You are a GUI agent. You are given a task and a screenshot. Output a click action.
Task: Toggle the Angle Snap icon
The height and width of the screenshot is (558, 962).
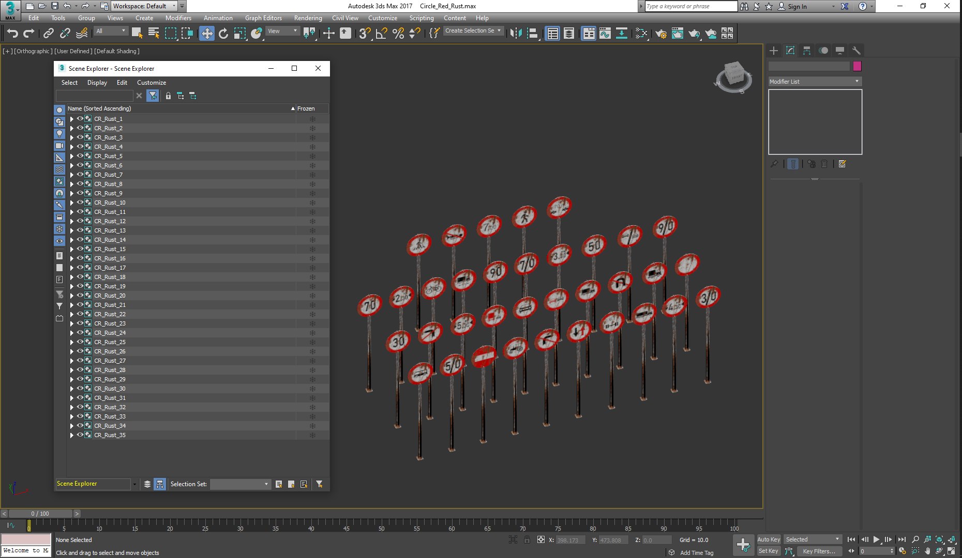click(382, 34)
